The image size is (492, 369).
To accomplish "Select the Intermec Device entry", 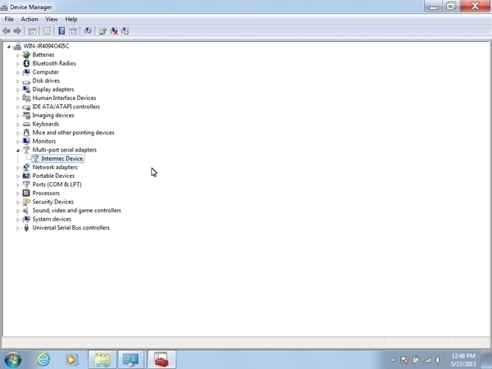I will tap(62, 158).
